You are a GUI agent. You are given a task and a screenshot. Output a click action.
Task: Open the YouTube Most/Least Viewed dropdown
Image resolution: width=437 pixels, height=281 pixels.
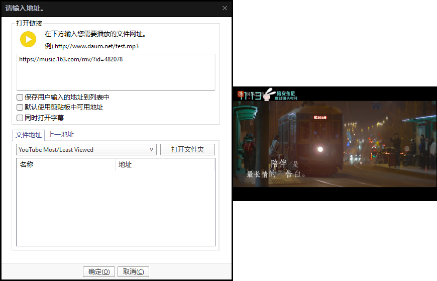click(86, 150)
